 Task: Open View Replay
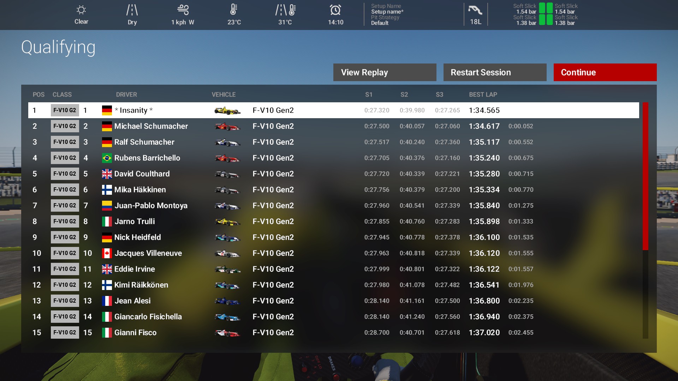click(x=385, y=72)
